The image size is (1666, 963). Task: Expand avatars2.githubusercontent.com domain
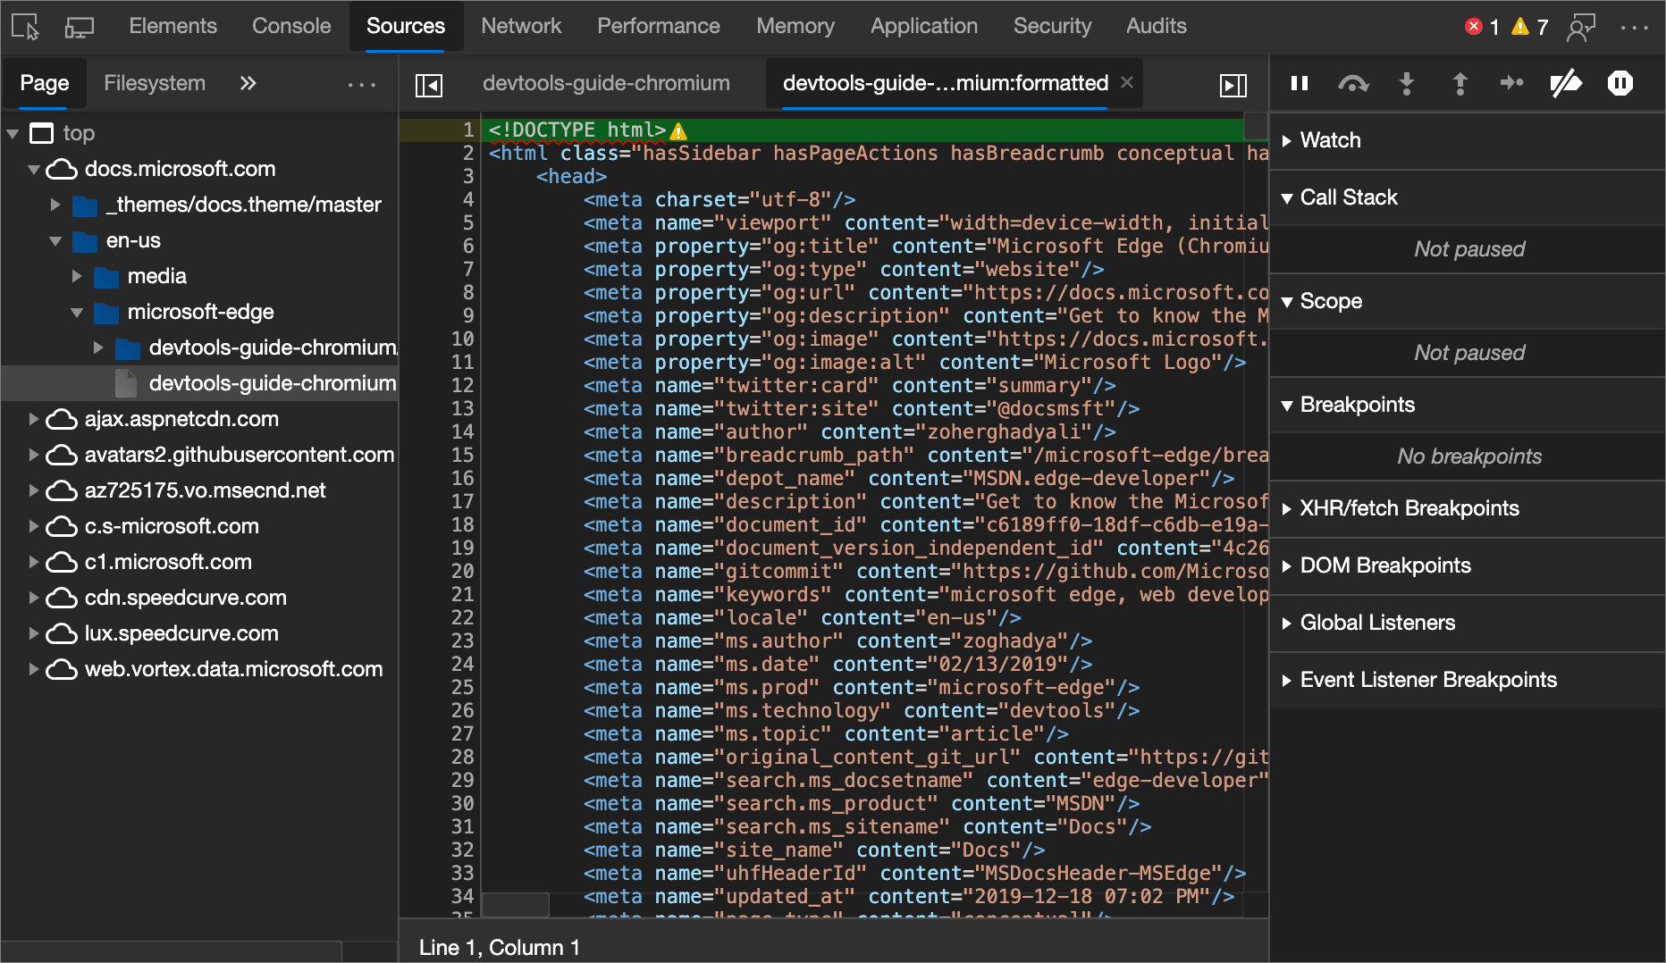33,455
